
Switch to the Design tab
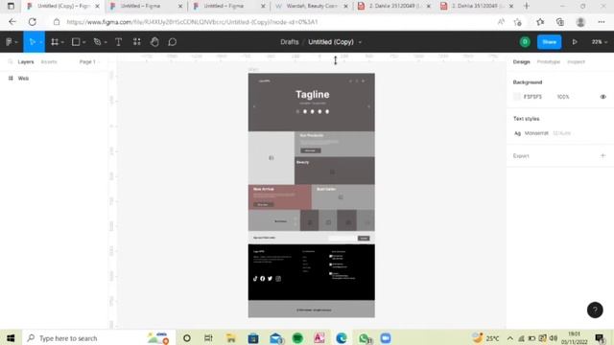pyautogui.click(x=521, y=61)
